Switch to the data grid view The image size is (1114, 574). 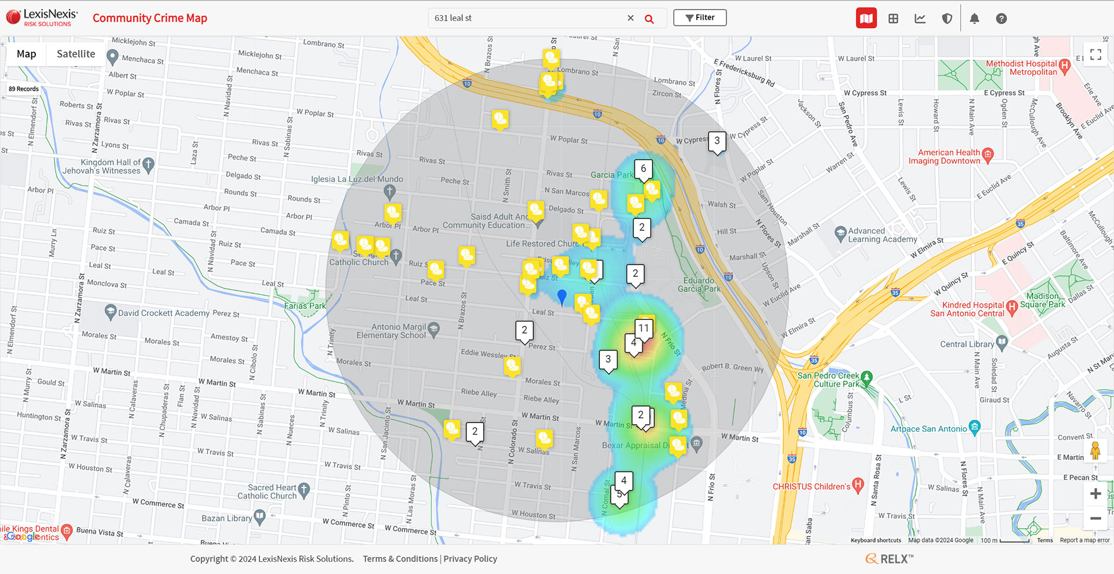coord(894,19)
